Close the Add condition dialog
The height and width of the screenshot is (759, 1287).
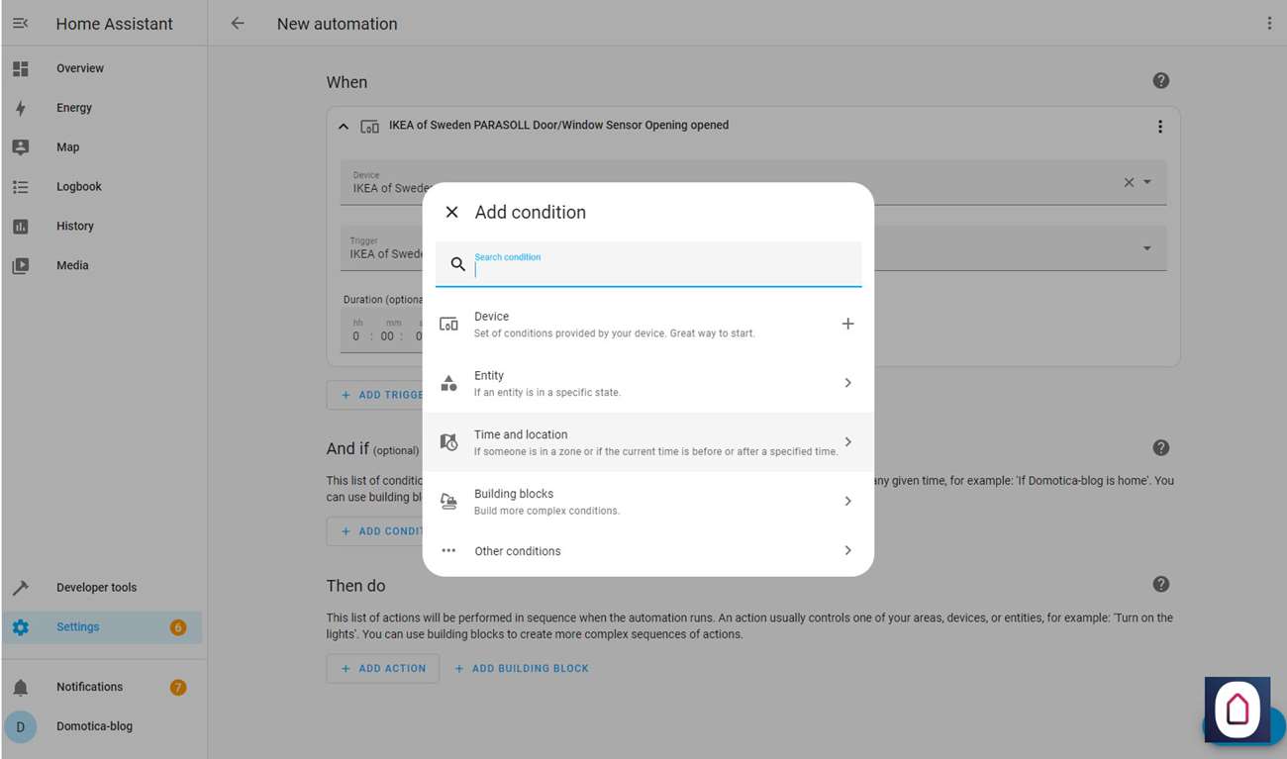coord(451,213)
